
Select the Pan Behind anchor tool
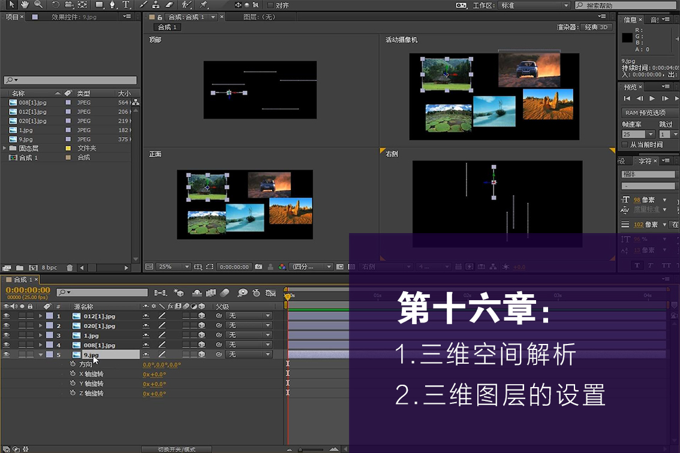click(x=82, y=5)
